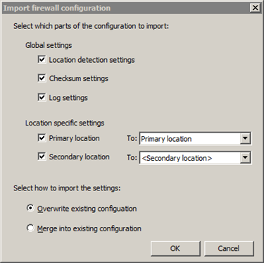Viewport: 264px width, 263px height.
Task: Uncheck the Primary location checkbox
Action: [x=42, y=138]
